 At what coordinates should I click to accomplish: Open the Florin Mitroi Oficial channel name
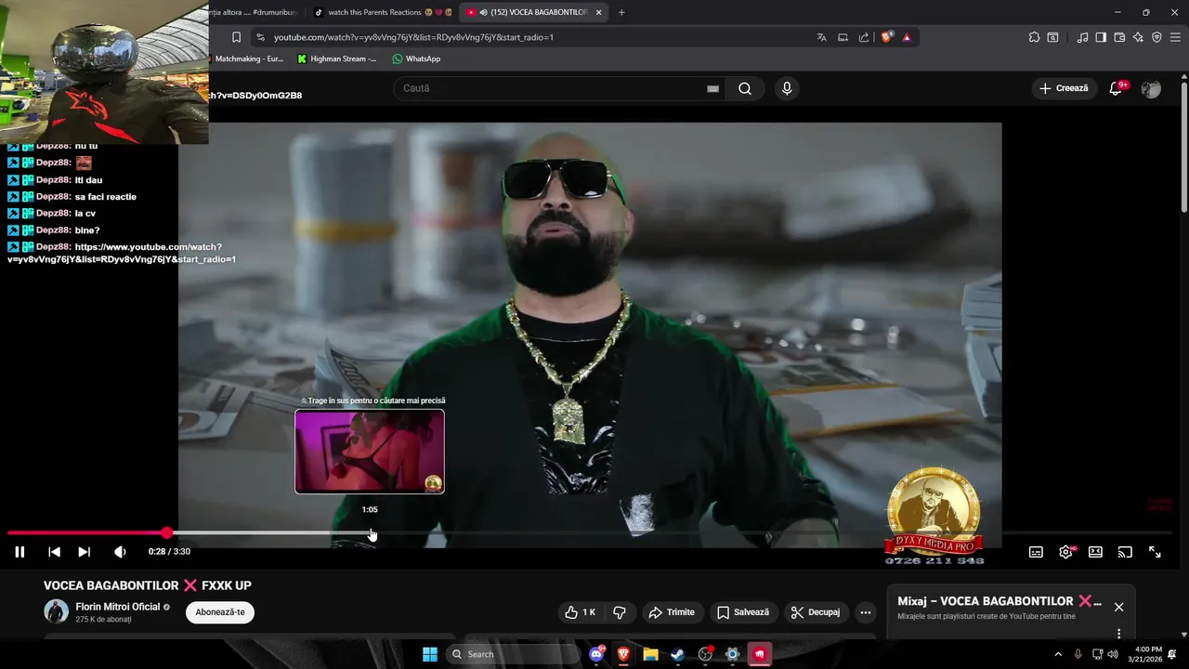(x=118, y=607)
